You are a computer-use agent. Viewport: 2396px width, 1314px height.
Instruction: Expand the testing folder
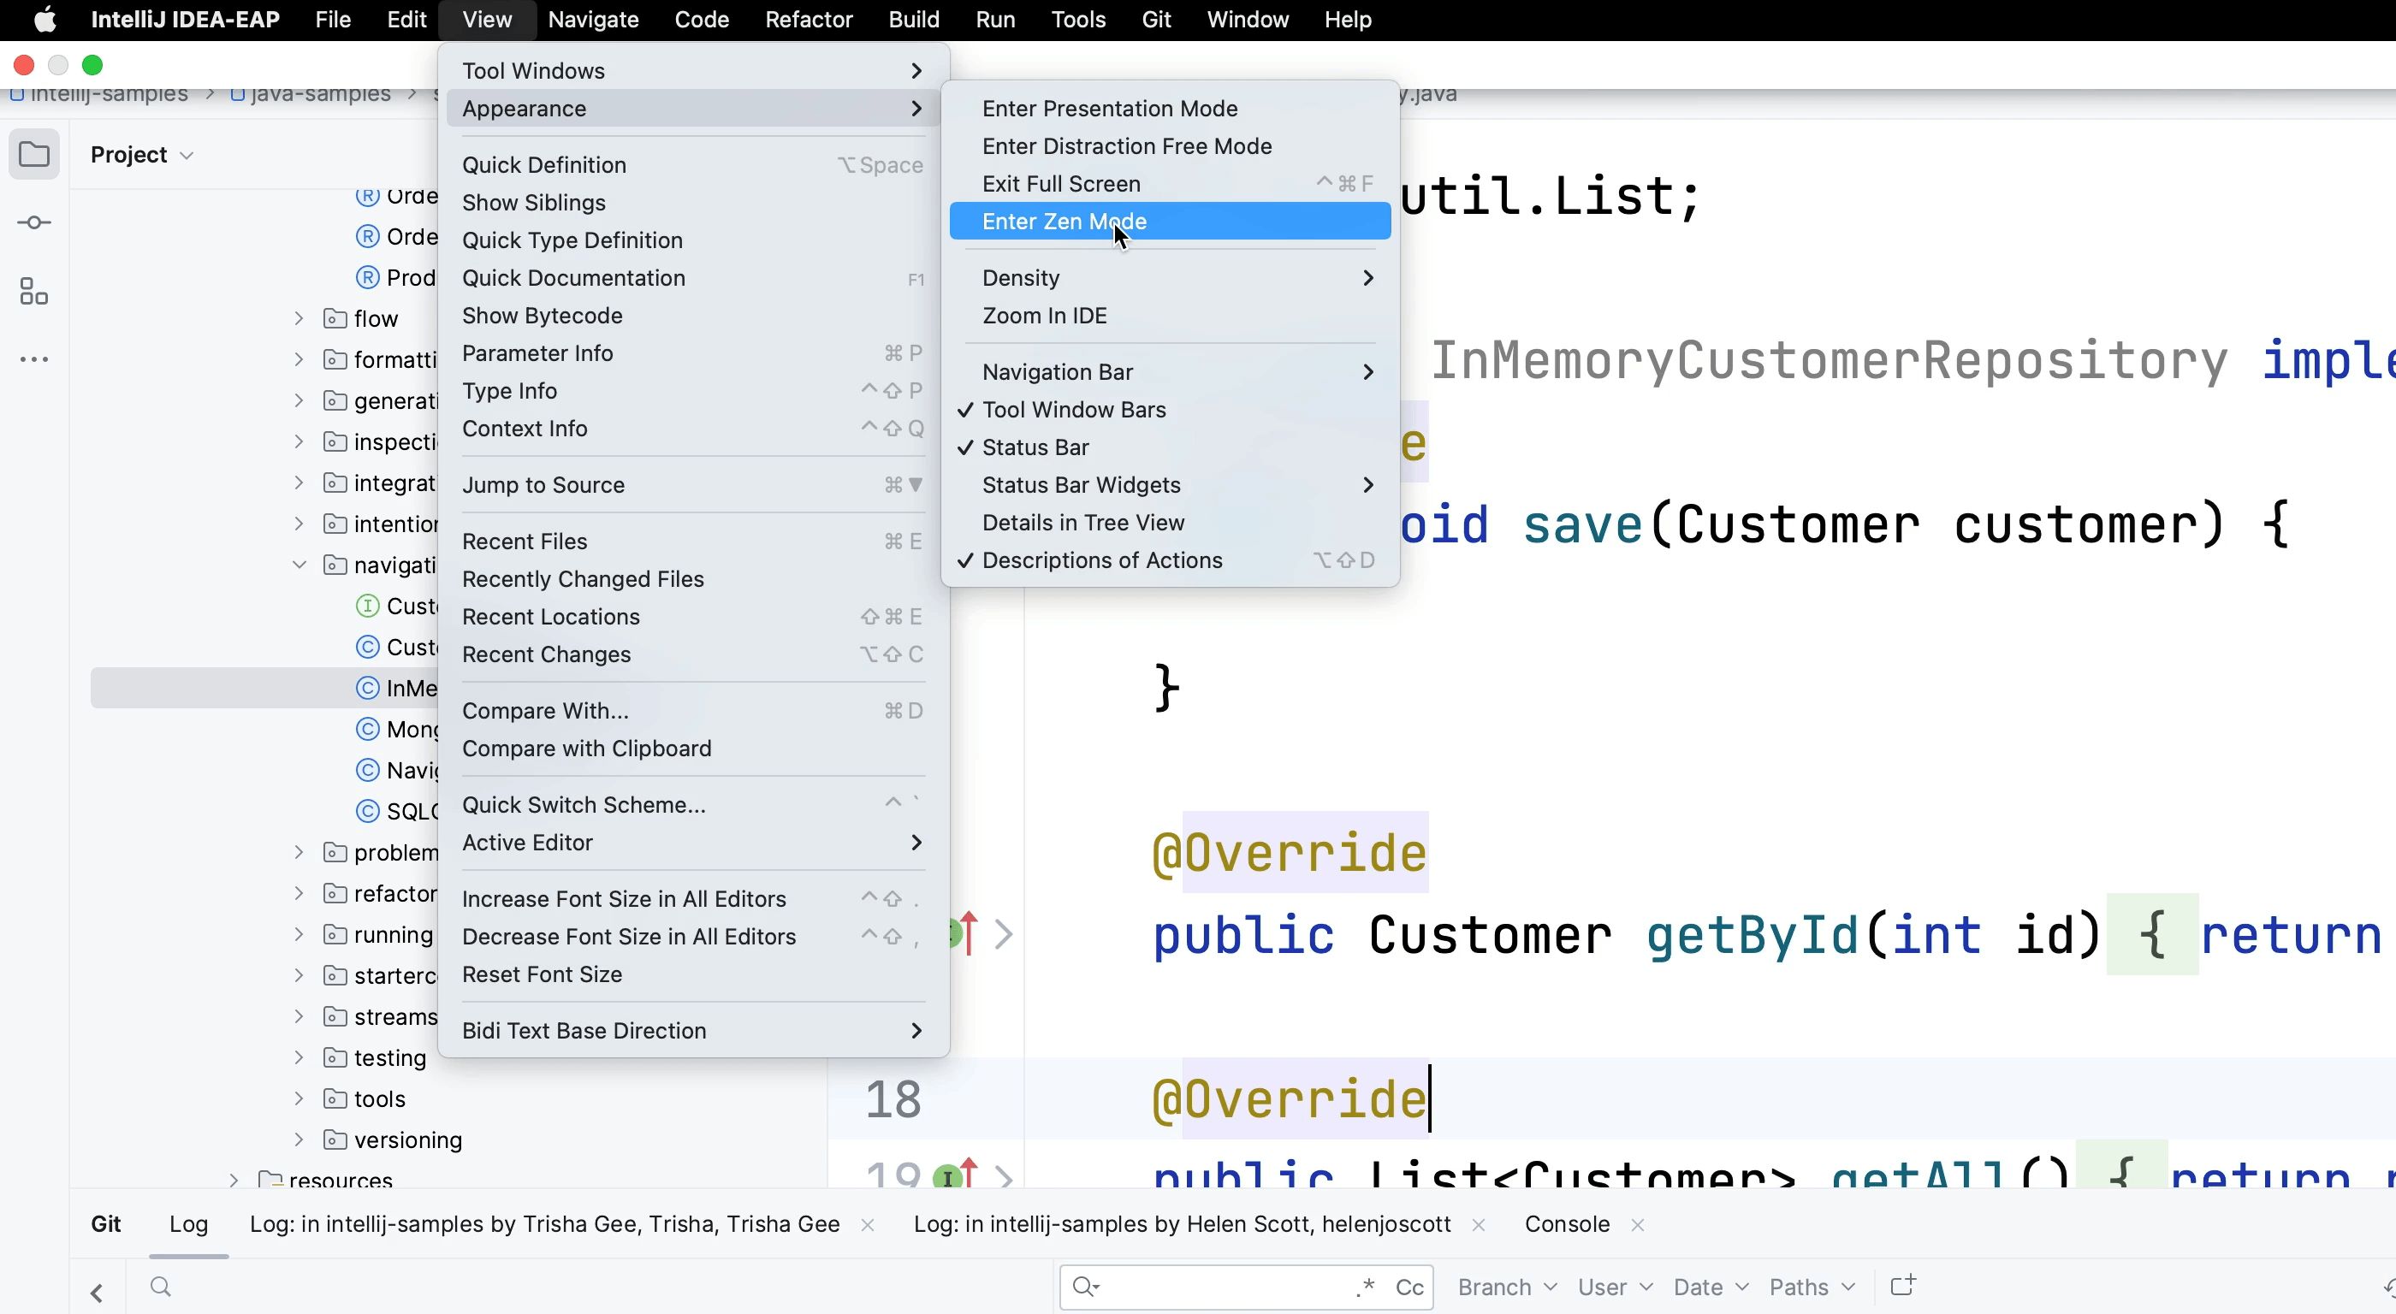click(x=299, y=1057)
